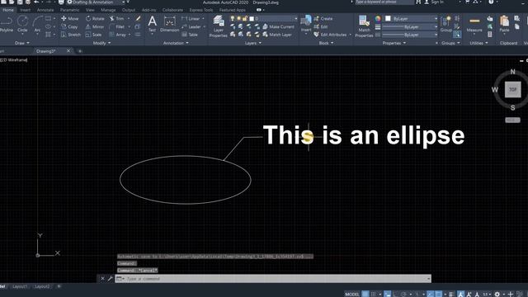
Task: Choose the Copy tool in Modify
Action: tap(69, 26)
